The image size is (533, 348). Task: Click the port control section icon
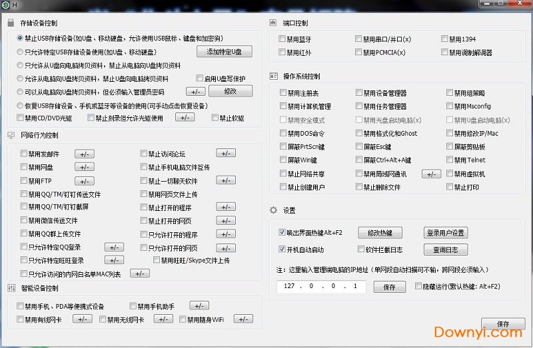tap(273, 23)
